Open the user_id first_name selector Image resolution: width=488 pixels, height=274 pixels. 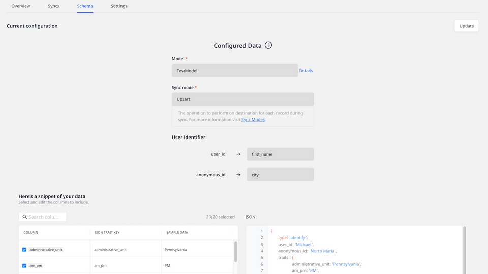280,154
